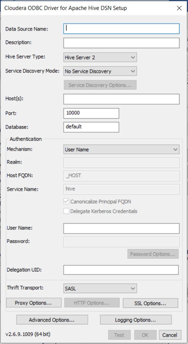Open Proxy Options
This screenshot has height=344, width=188.
coord(34,303)
